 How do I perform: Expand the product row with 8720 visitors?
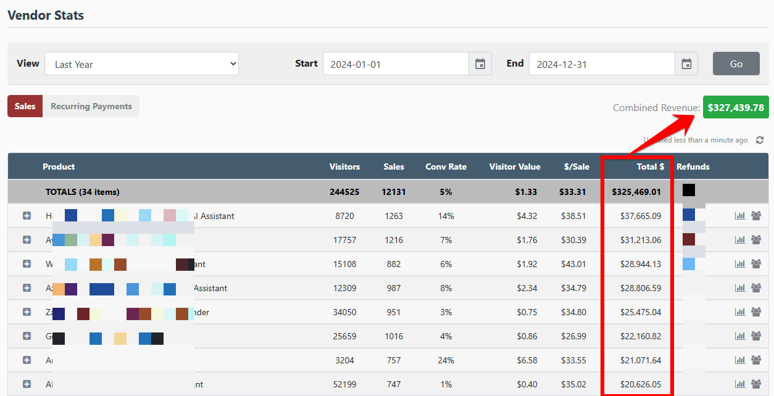(27, 216)
